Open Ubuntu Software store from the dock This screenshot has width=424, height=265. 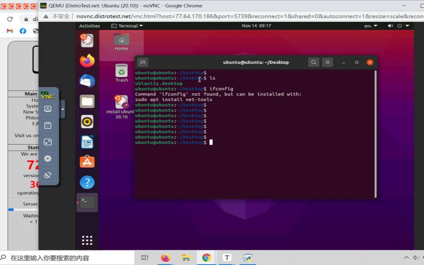point(87,162)
